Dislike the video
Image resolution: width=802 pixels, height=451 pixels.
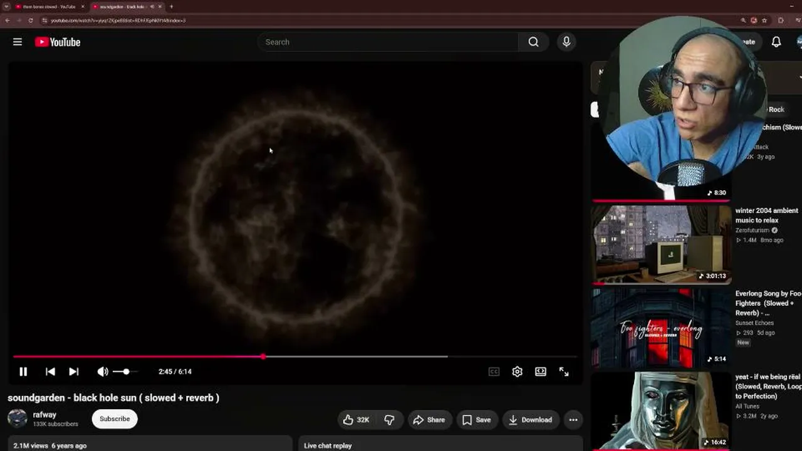tap(389, 420)
